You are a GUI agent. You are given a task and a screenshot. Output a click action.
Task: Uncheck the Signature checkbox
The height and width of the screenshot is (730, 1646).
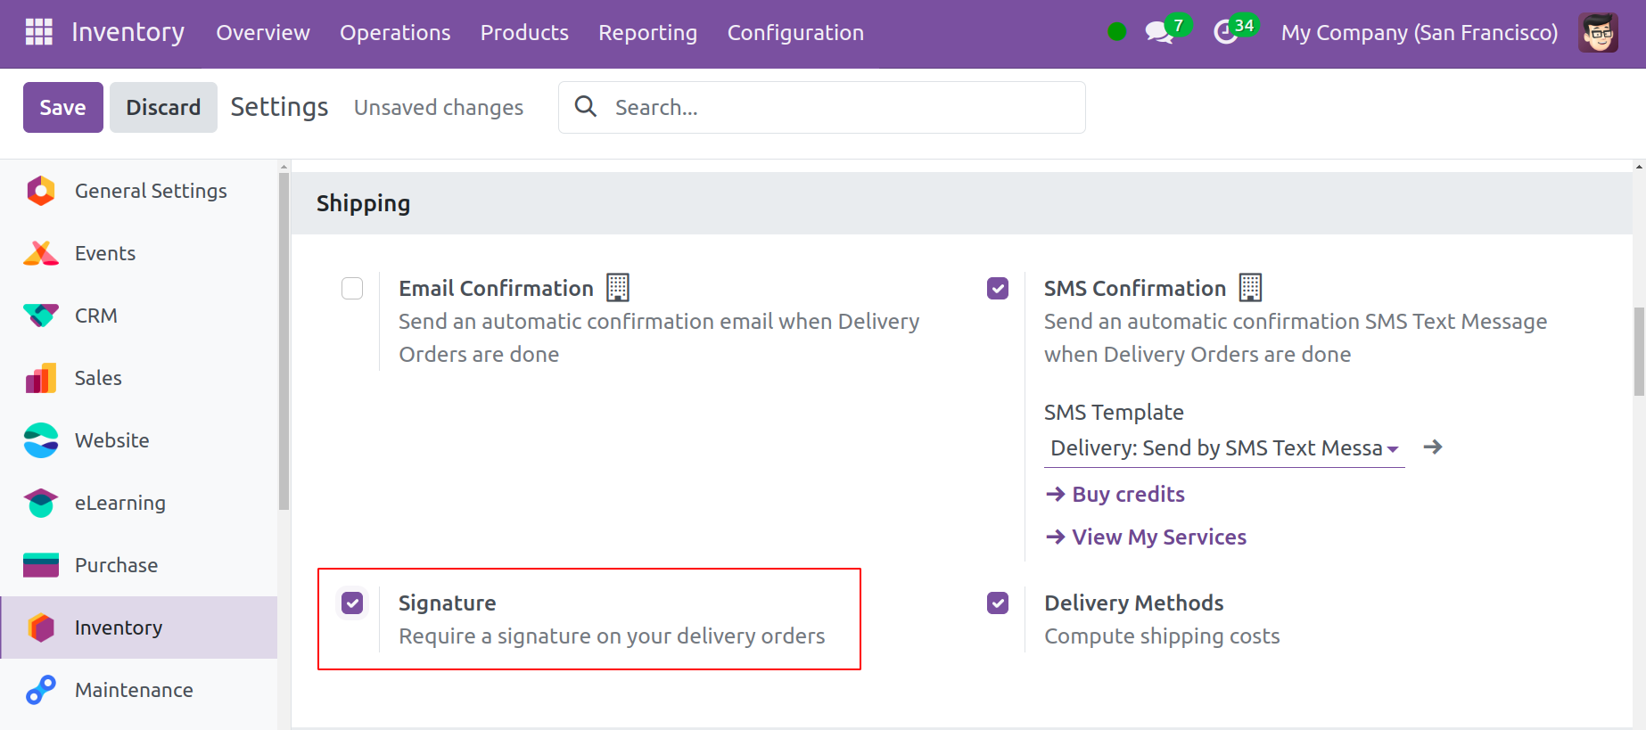coord(352,603)
